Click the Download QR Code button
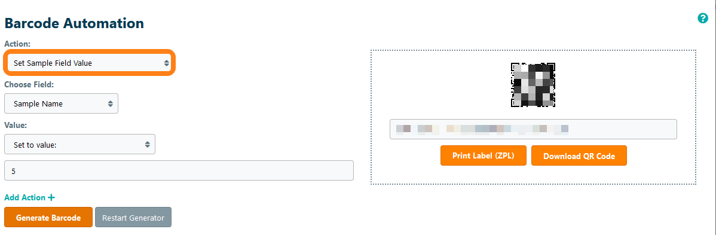Viewport: 716px width, 235px height. click(x=579, y=155)
